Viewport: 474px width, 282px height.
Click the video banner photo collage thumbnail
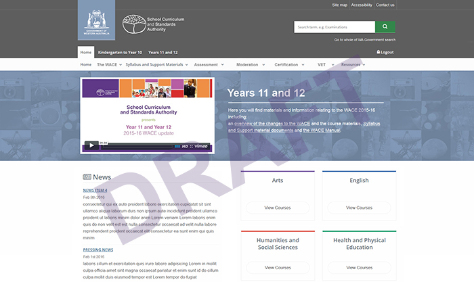click(x=147, y=88)
